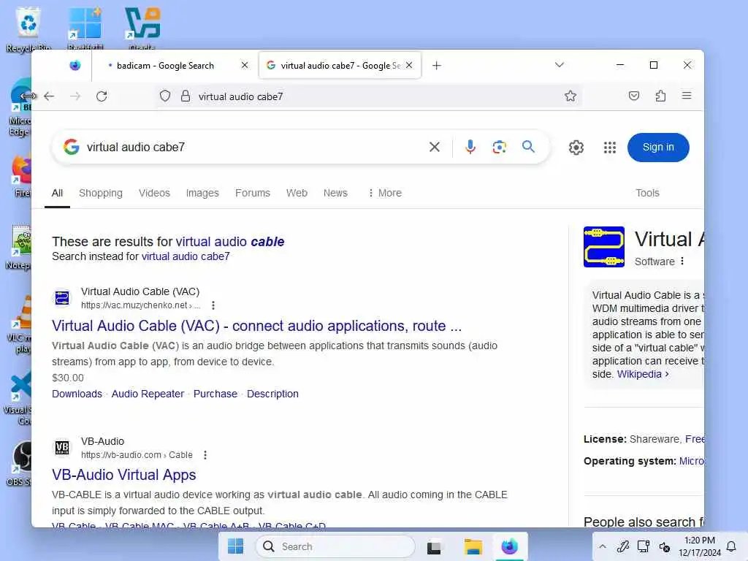Click the forward navigation arrow
The image size is (748, 561).
[x=75, y=96]
